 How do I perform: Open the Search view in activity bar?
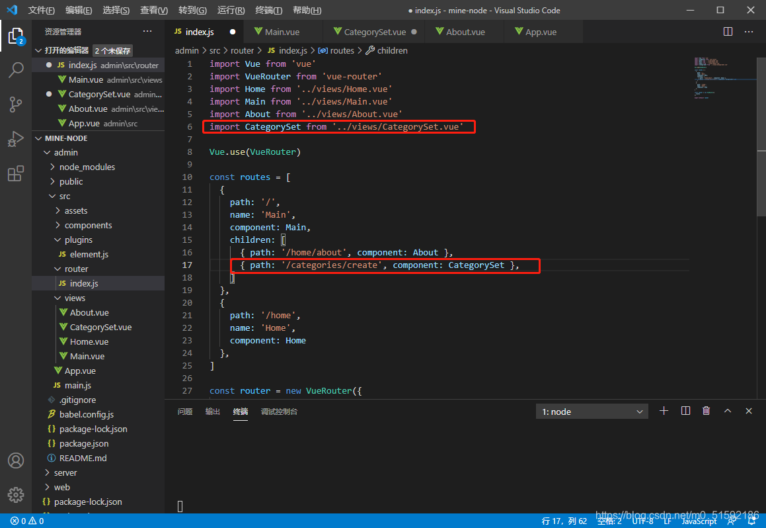tap(16, 70)
